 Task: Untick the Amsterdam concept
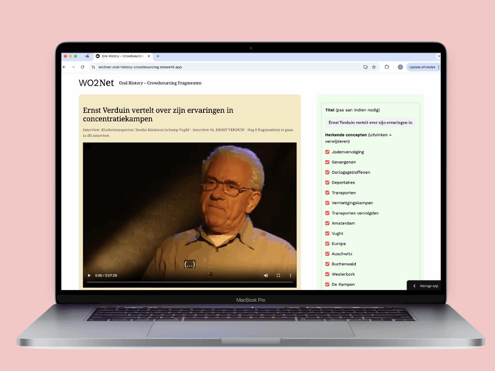click(x=327, y=223)
